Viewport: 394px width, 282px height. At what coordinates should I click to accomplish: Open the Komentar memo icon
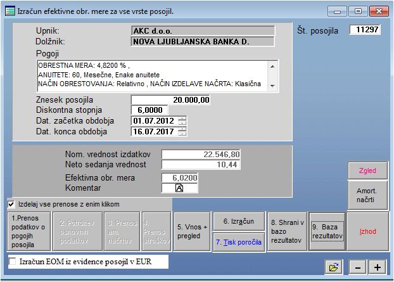coord(180,188)
